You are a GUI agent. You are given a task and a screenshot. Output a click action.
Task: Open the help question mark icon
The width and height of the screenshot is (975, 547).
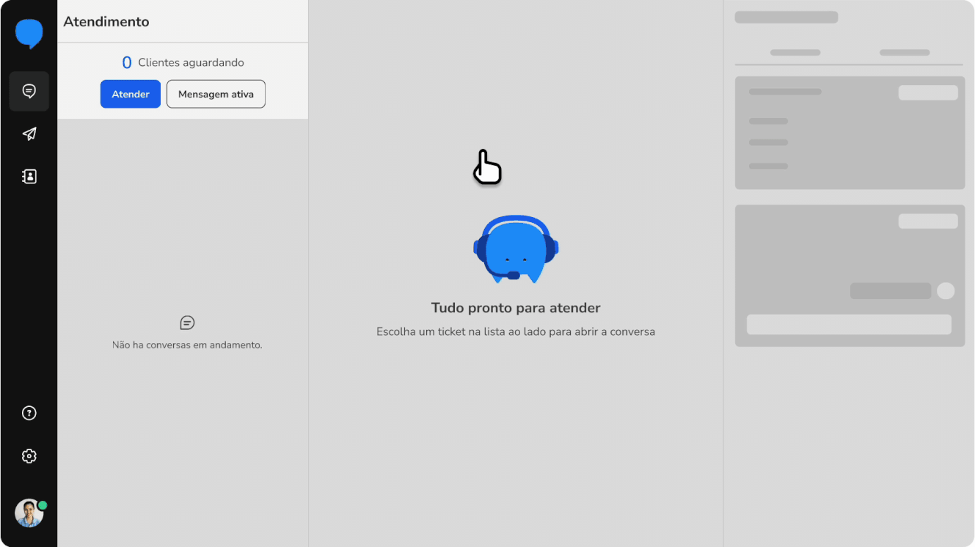tap(29, 414)
